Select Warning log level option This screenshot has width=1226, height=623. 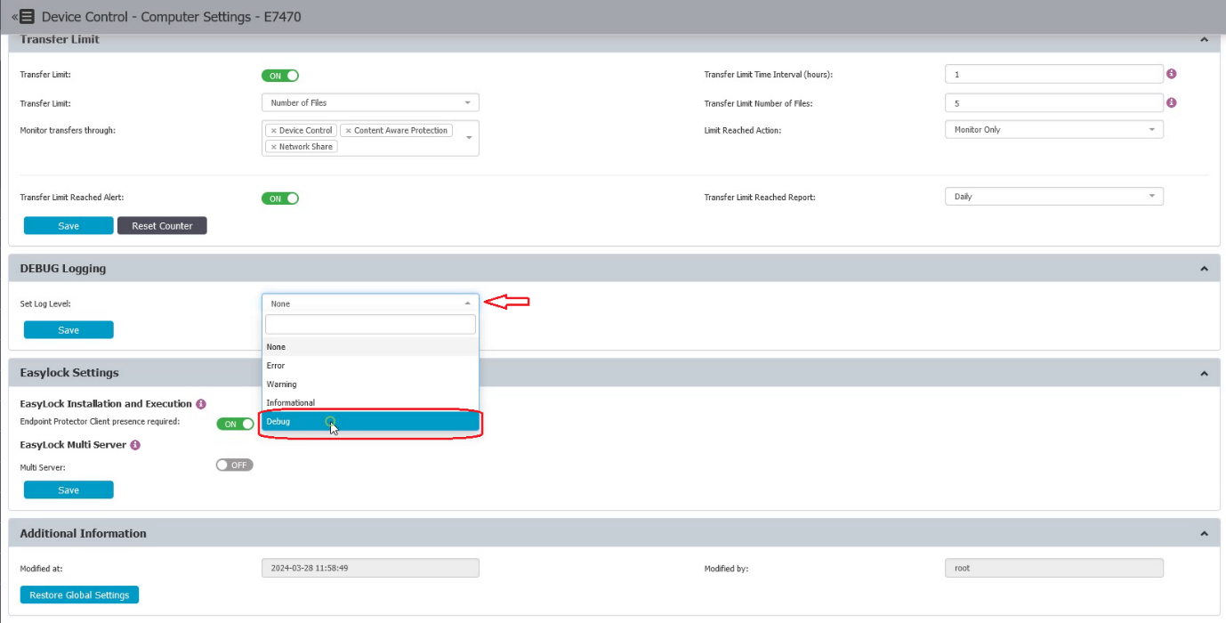[370, 384]
